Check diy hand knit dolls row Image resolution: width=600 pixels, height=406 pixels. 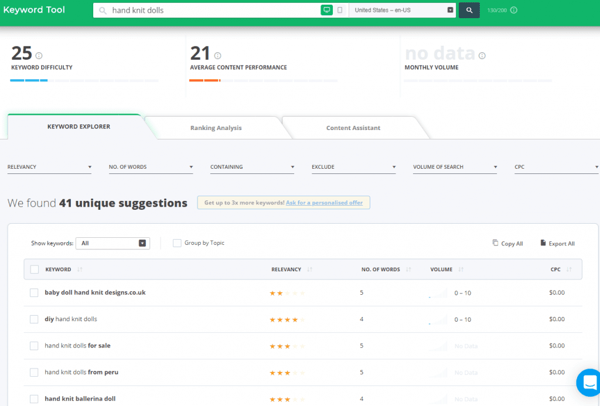[x=34, y=319]
